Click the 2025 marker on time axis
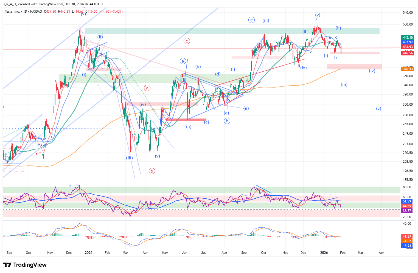Screen dimensions: 418x273 pyautogui.click(x=89, y=253)
